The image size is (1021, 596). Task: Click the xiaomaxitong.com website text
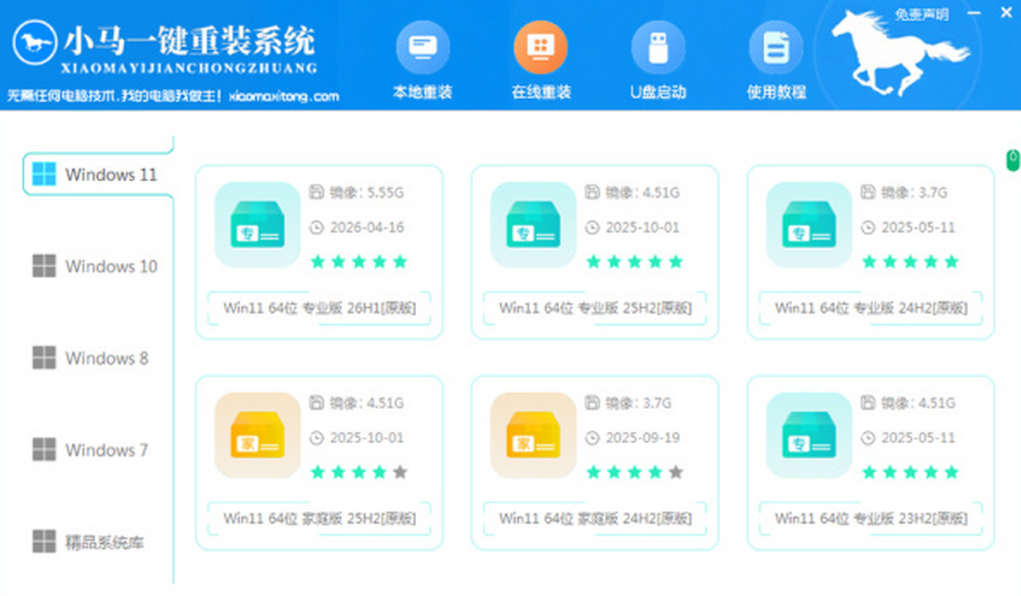tap(283, 96)
